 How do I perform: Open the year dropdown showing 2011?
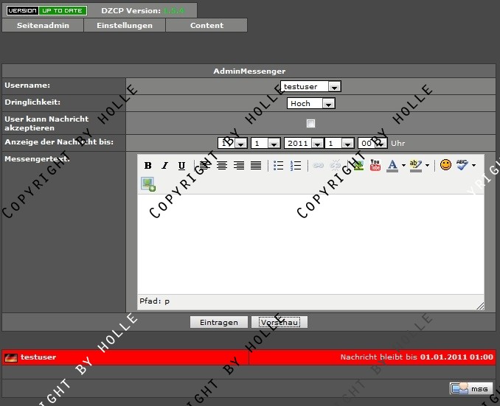[303, 144]
